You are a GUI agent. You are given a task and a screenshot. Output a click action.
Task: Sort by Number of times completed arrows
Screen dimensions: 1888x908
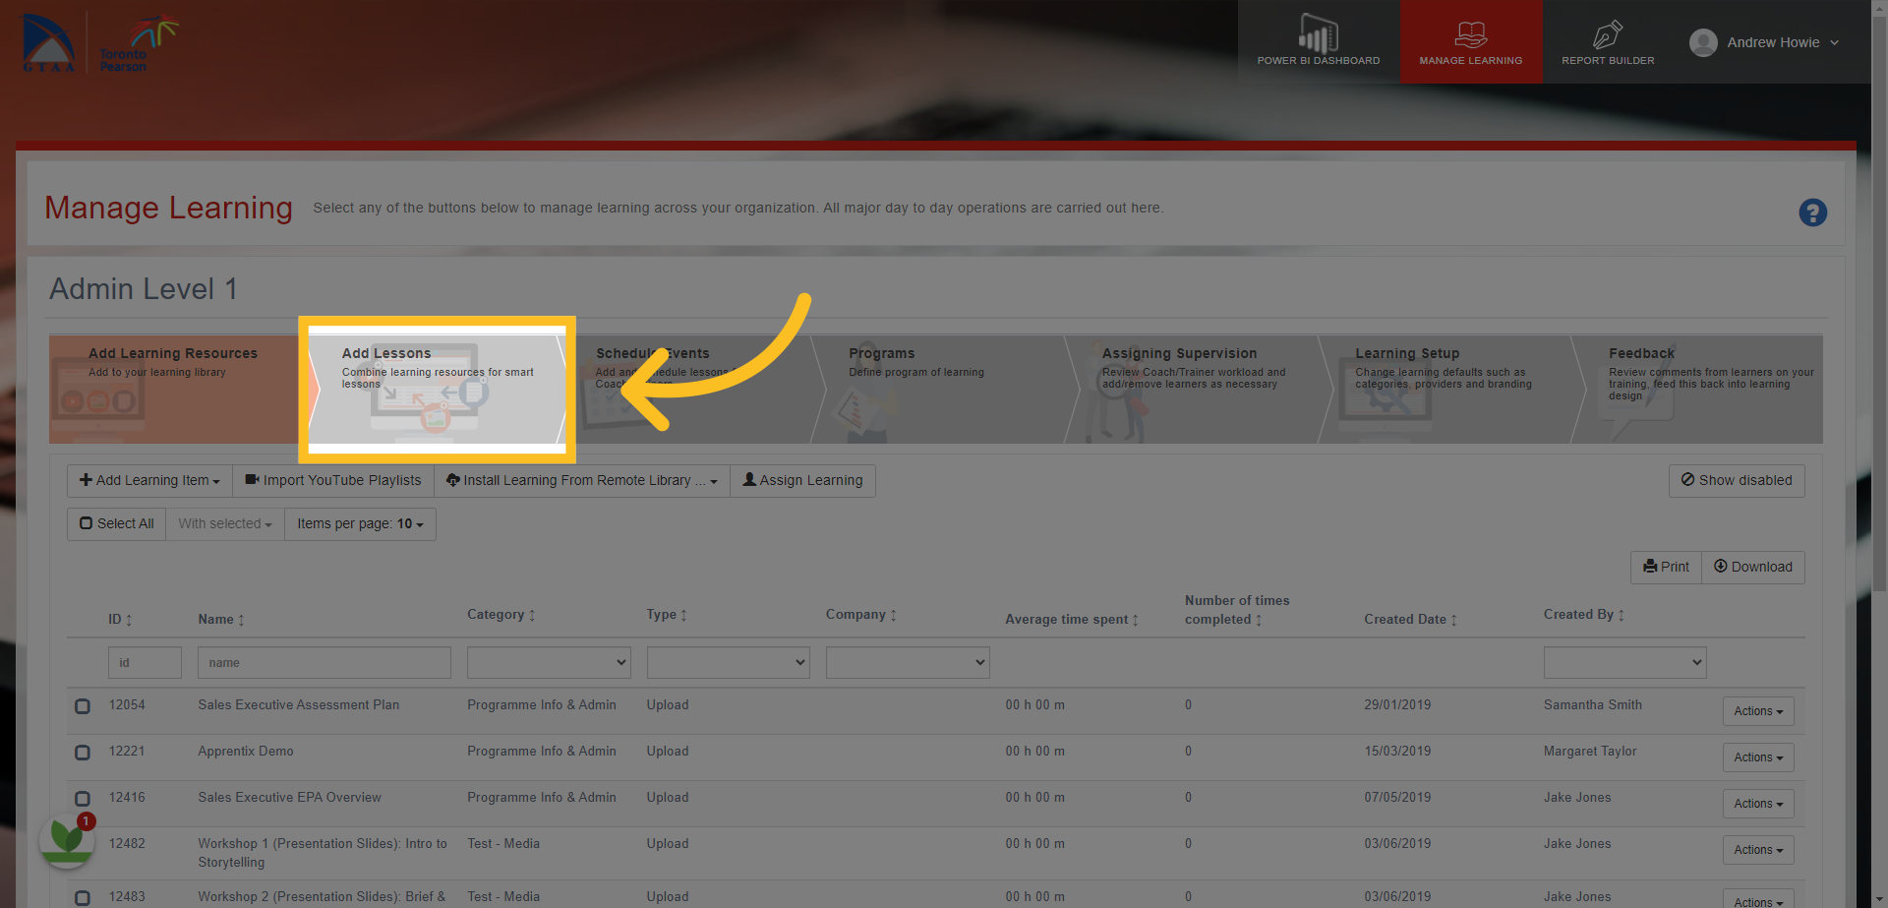[x=1259, y=620]
